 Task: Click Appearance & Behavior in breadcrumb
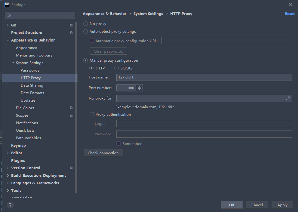click(105, 14)
